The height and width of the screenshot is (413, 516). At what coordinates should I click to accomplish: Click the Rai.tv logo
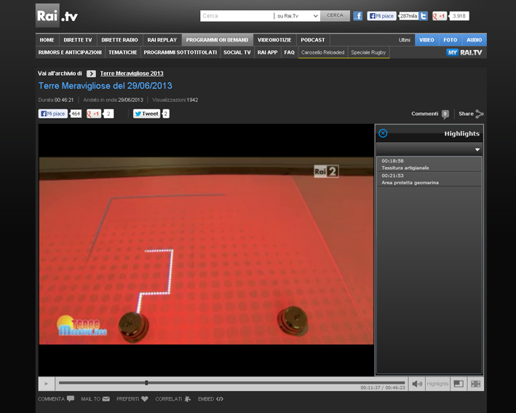click(57, 15)
